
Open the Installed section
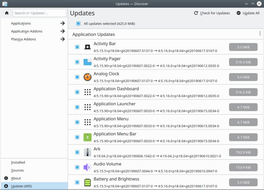tap(17, 162)
